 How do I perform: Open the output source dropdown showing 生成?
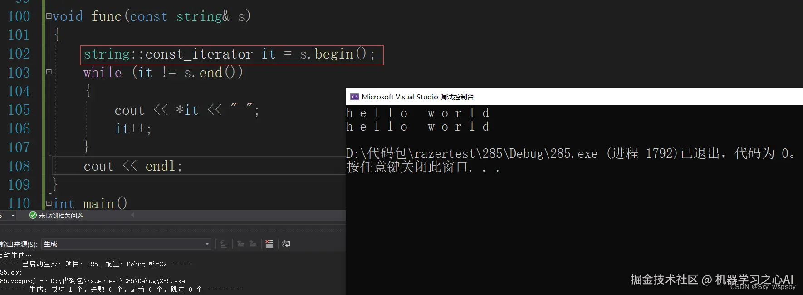point(126,244)
